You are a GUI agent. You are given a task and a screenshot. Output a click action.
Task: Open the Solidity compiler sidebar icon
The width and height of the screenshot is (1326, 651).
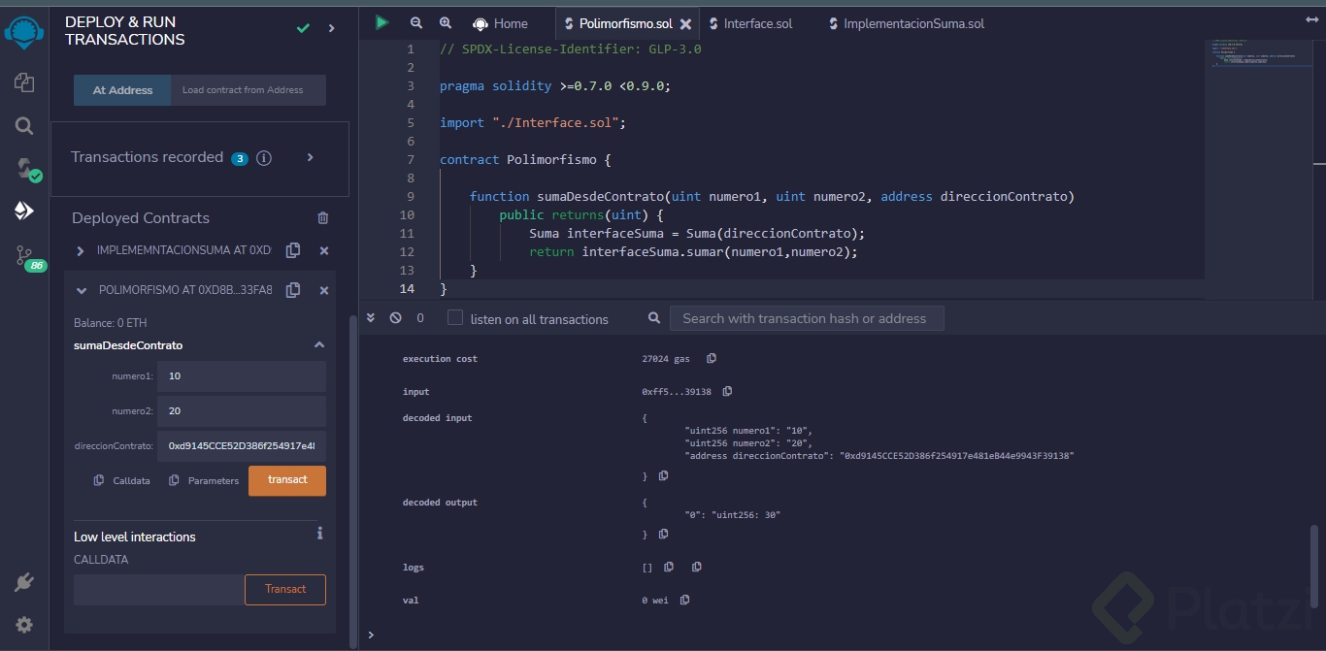(x=25, y=169)
